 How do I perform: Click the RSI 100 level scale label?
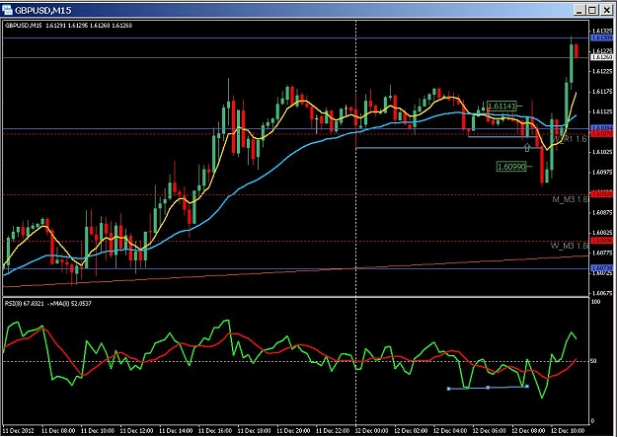pos(596,302)
